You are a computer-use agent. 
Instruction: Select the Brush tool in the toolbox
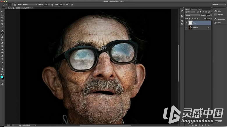click(2, 34)
